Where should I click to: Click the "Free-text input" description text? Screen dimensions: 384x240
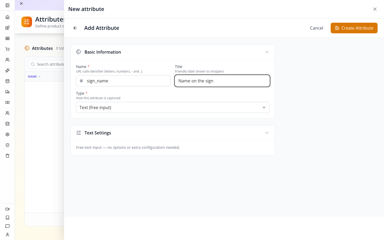[x=128, y=147]
